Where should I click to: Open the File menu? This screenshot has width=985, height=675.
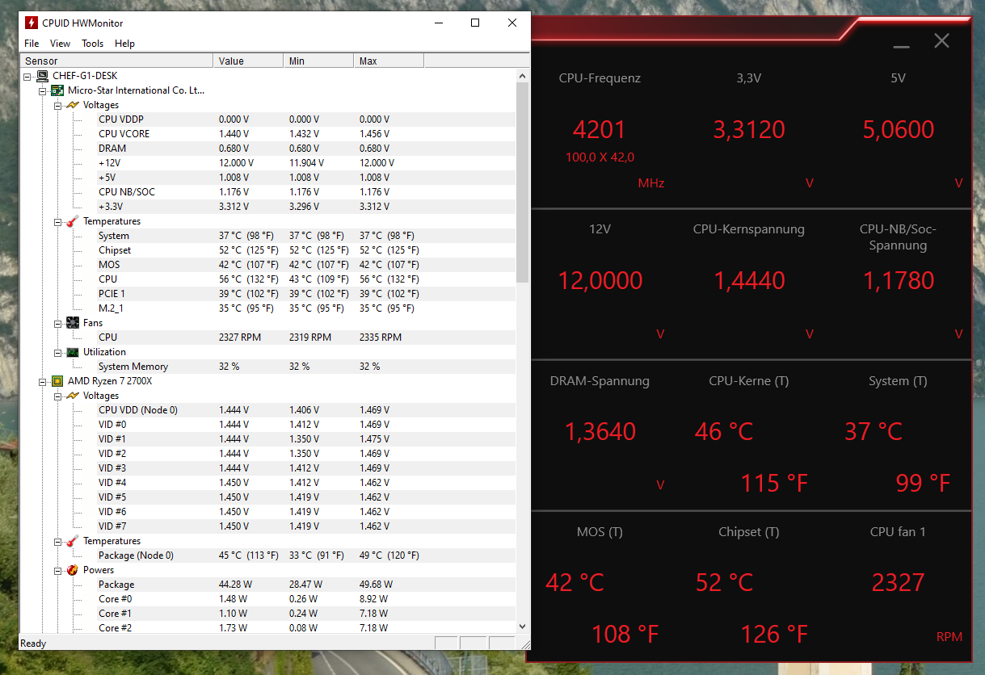click(32, 44)
